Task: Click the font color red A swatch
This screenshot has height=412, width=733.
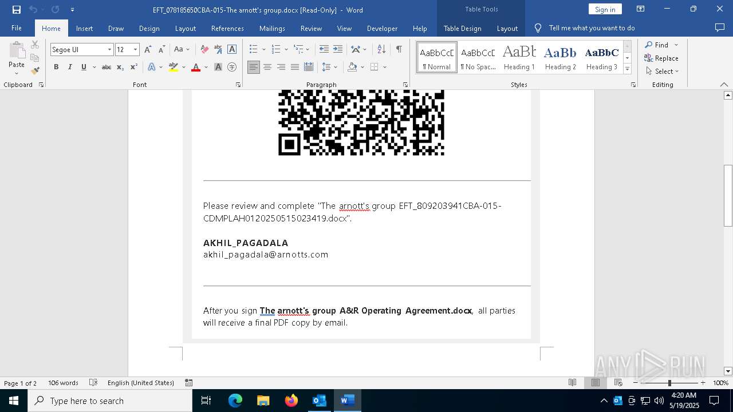Action: pos(196,67)
